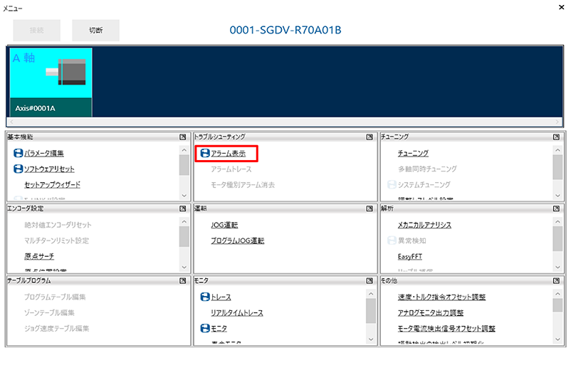Click scroll-down arrow in 基本機能 panel
Image resolution: width=571 pixels, height=365 pixels.
[184, 196]
